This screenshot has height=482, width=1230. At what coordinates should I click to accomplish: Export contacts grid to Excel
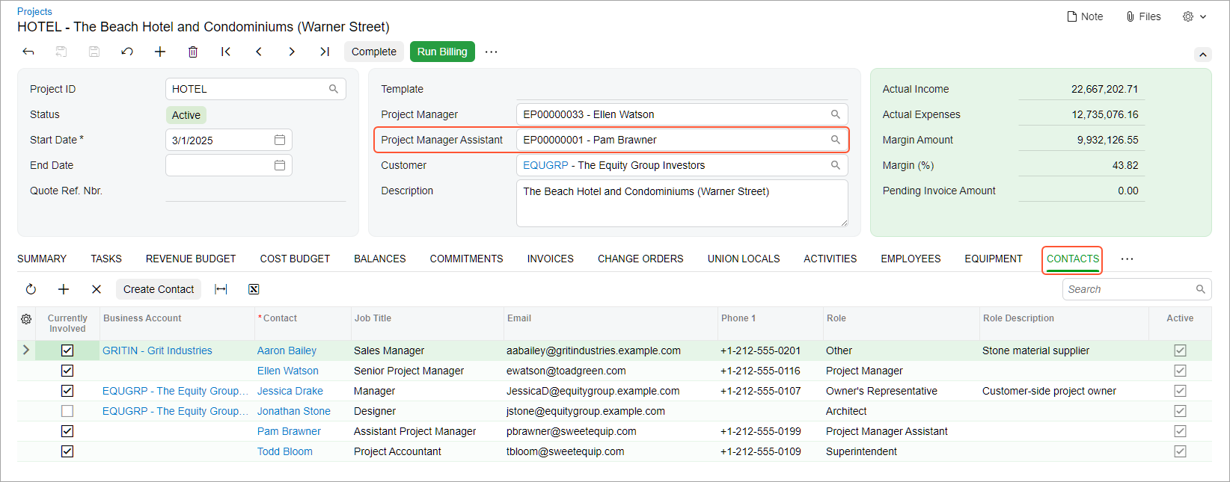coord(254,289)
